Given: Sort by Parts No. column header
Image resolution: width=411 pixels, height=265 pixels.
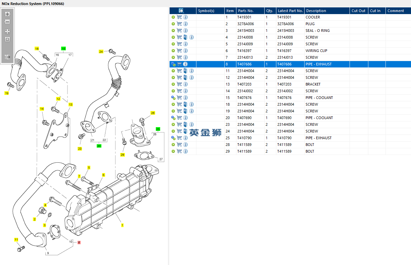Looking at the screenshot, I should pyautogui.click(x=250, y=11).
